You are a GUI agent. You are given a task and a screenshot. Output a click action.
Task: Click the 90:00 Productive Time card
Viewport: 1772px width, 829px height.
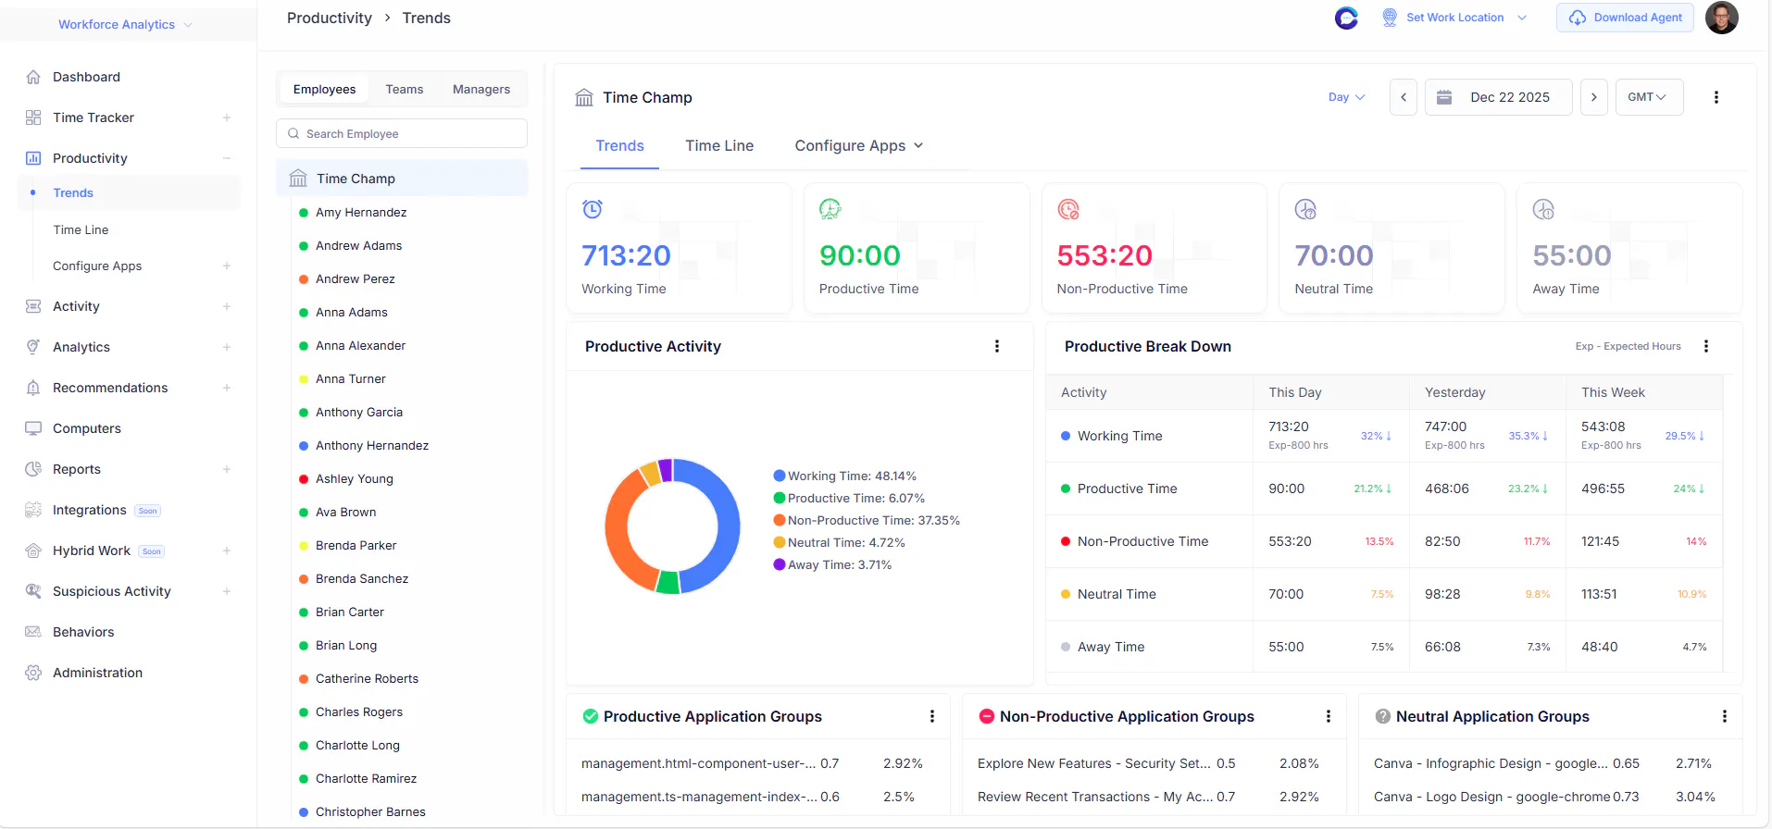pyautogui.click(x=917, y=248)
